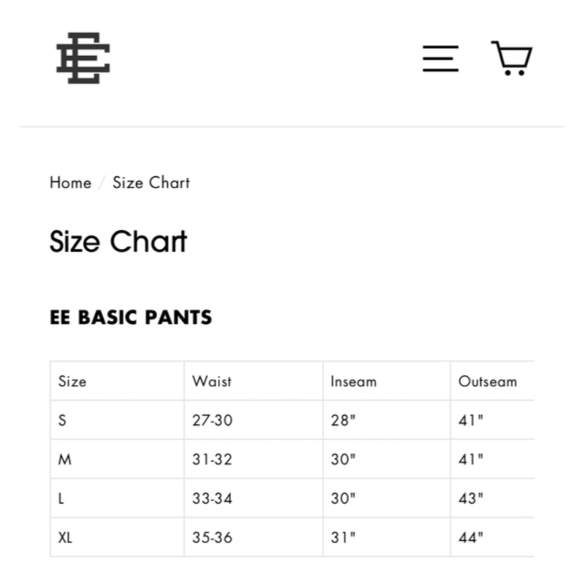Viewport: 584px width, 584px height.
Task: Select the S size row label
Action: pos(62,421)
